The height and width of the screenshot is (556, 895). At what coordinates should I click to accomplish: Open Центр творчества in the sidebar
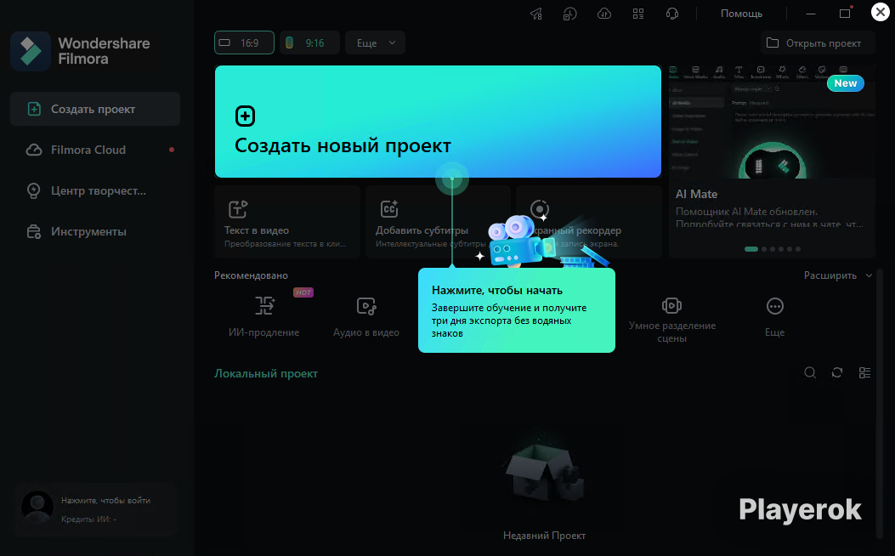[95, 190]
